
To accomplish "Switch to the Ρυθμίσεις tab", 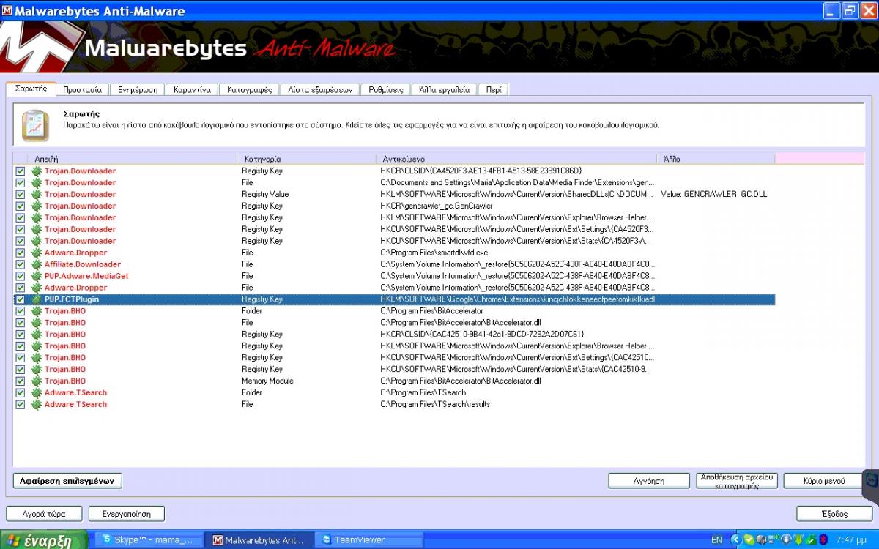I will click(x=386, y=90).
